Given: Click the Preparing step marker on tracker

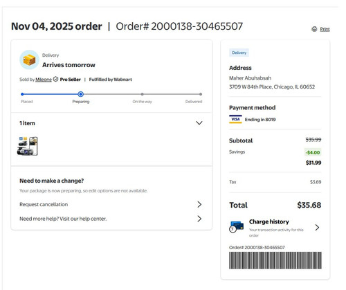Looking at the screenshot, I should pos(80,94).
